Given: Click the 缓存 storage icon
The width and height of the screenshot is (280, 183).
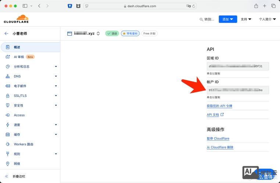Looking at the screenshot, I should click(7, 134).
